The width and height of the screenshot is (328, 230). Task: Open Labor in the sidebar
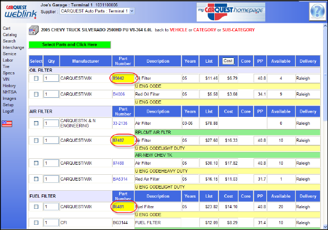[8, 60]
